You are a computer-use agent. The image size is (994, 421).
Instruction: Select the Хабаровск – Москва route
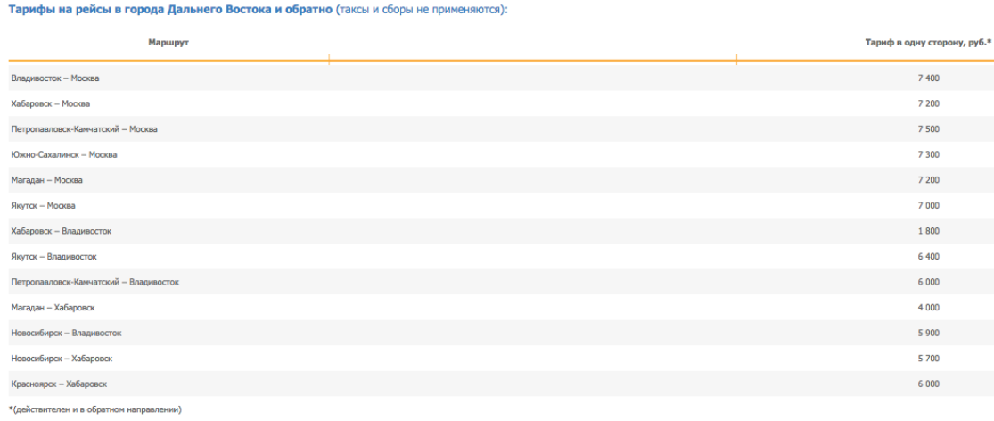[51, 103]
